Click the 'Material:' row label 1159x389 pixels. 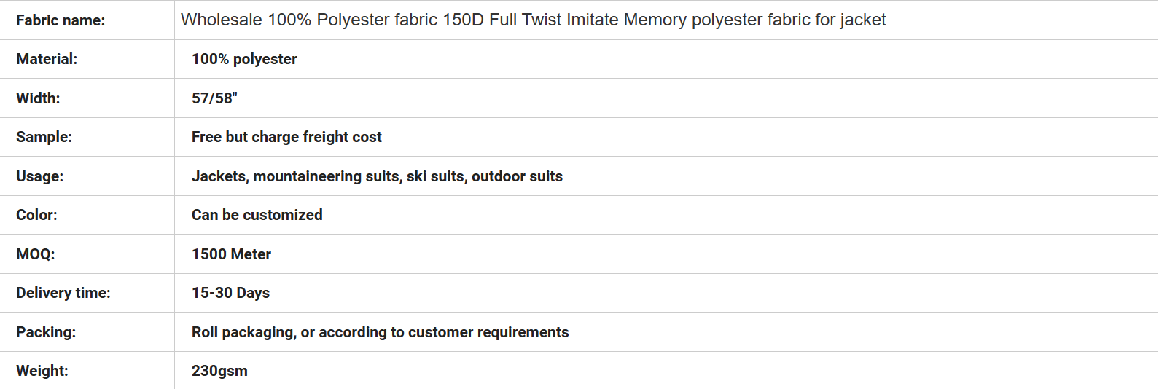click(x=47, y=59)
